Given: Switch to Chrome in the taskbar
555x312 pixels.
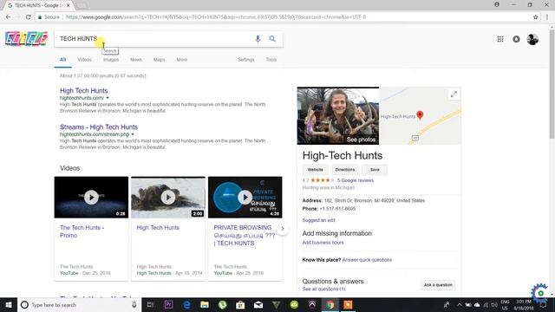Looking at the screenshot, I should tap(330, 304).
